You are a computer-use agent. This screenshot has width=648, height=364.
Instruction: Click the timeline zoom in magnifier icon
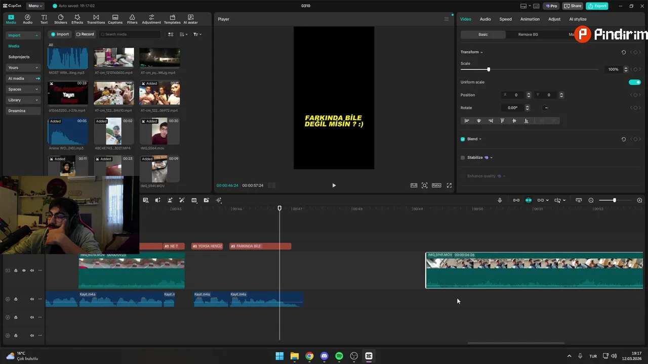pyautogui.click(x=639, y=200)
